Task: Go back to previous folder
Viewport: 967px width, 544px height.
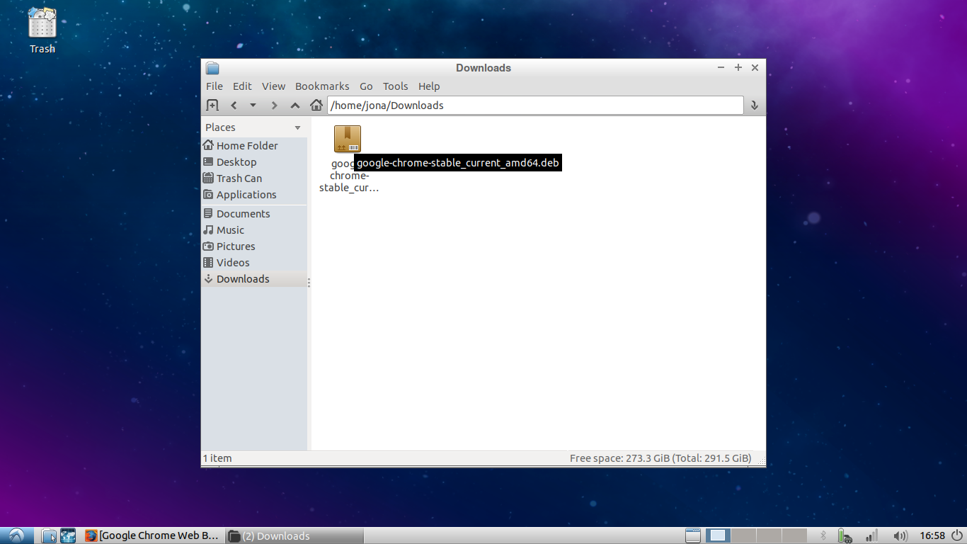Action: pos(234,106)
